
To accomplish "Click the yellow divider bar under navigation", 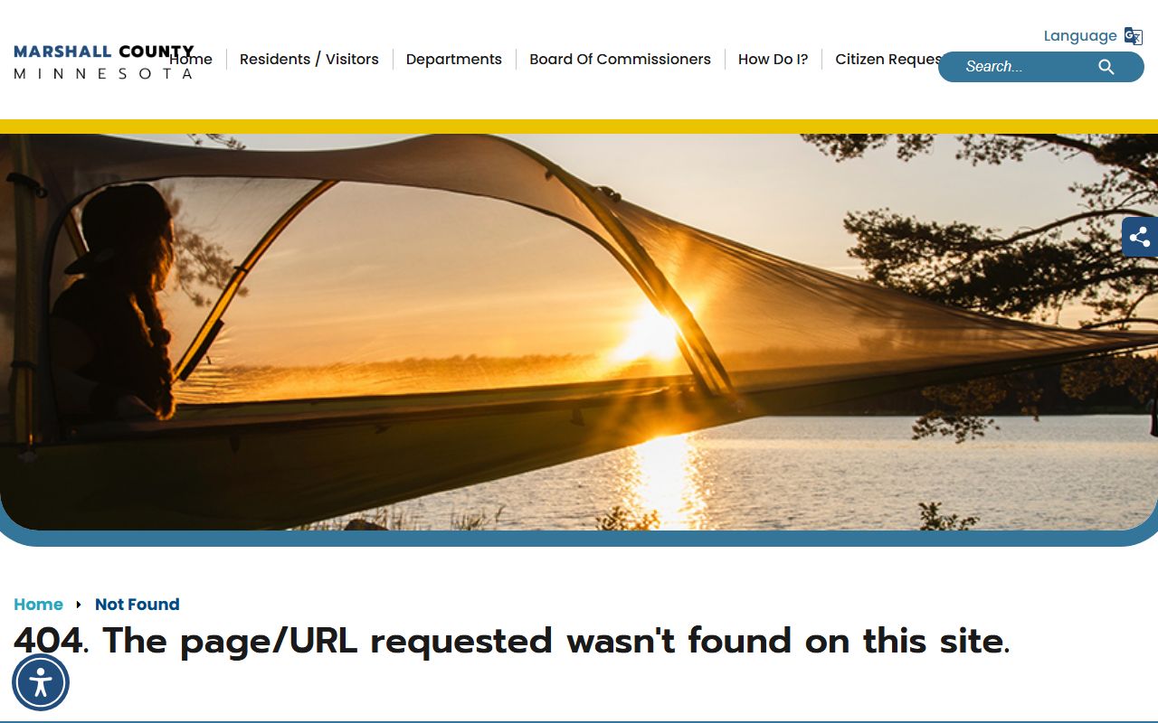I will 579,127.
